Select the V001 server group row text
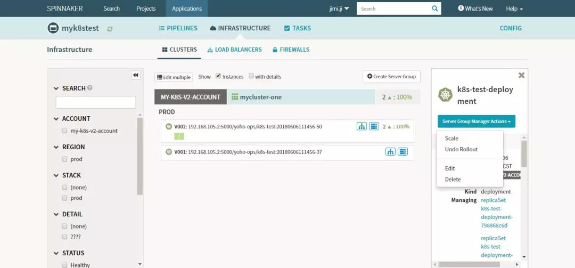The width and height of the screenshot is (575, 268). pyautogui.click(x=248, y=152)
